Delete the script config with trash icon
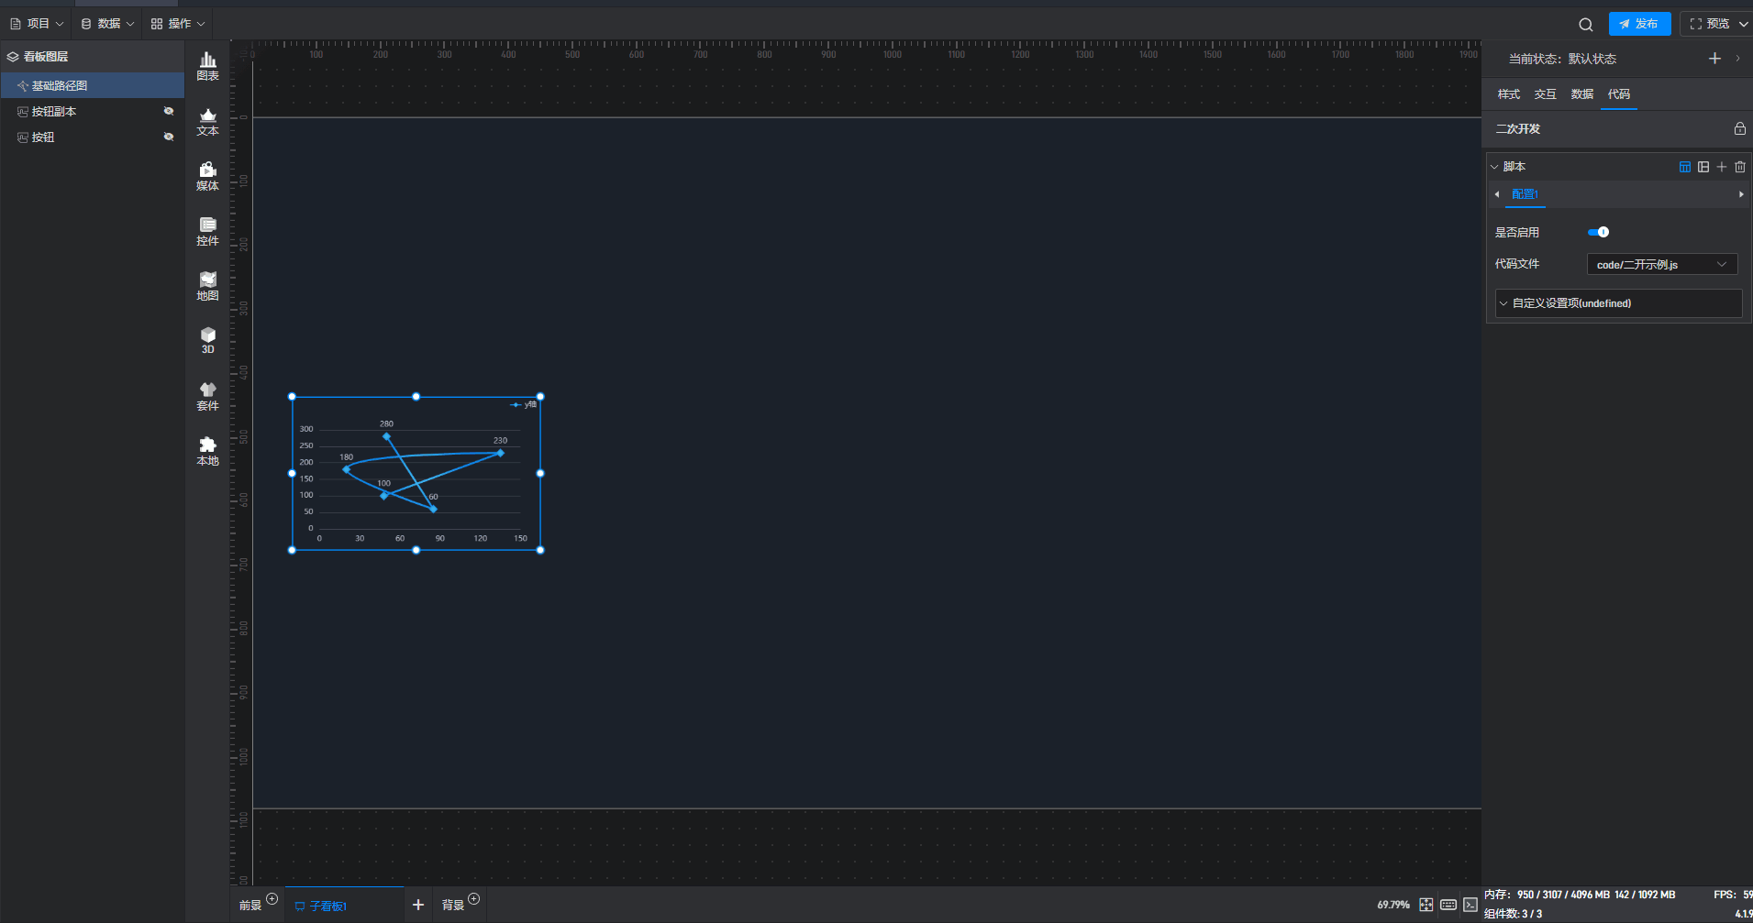The height and width of the screenshot is (923, 1753). coord(1740,167)
